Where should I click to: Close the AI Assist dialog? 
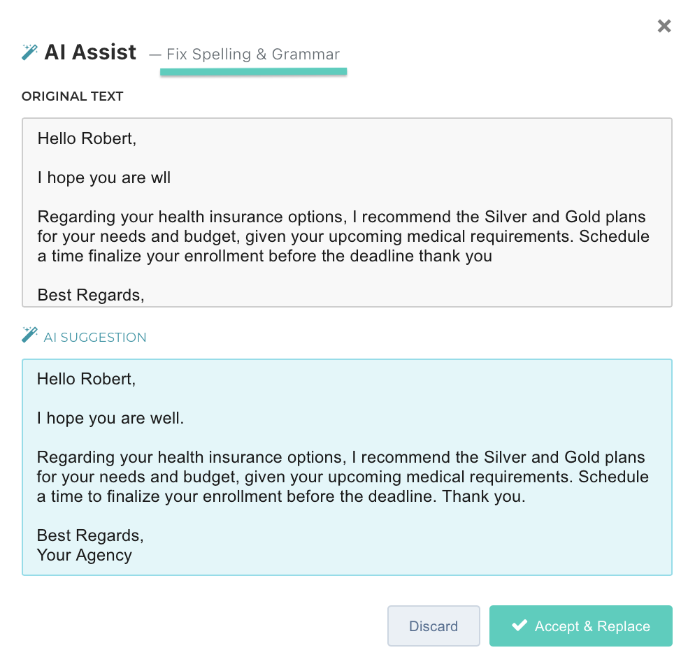click(664, 27)
